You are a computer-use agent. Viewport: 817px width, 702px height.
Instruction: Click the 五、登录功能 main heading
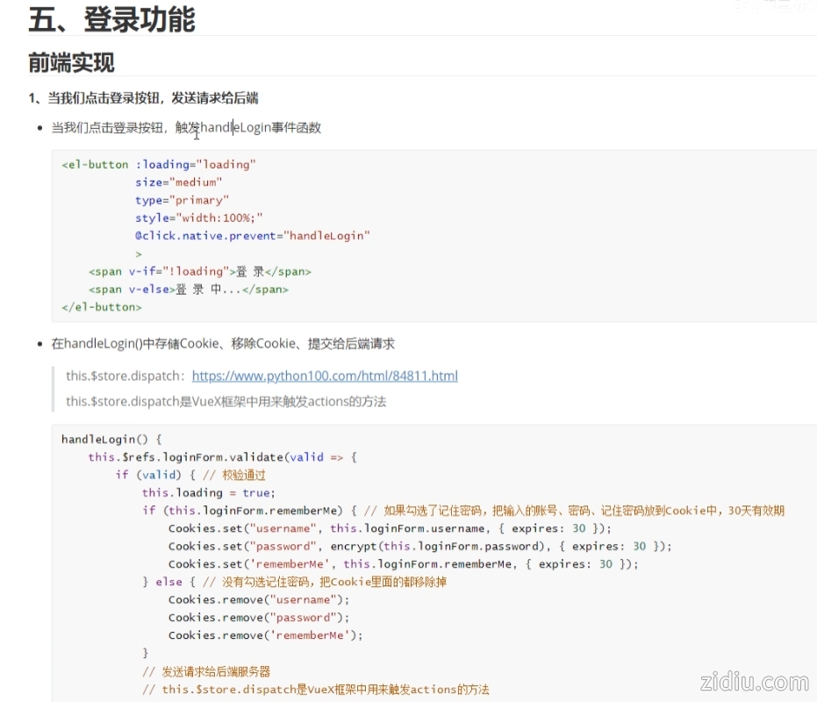111,18
